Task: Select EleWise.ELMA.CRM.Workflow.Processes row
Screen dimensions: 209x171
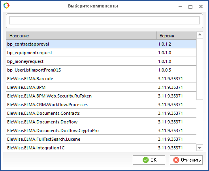Action: pyautogui.click(x=101, y=105)
